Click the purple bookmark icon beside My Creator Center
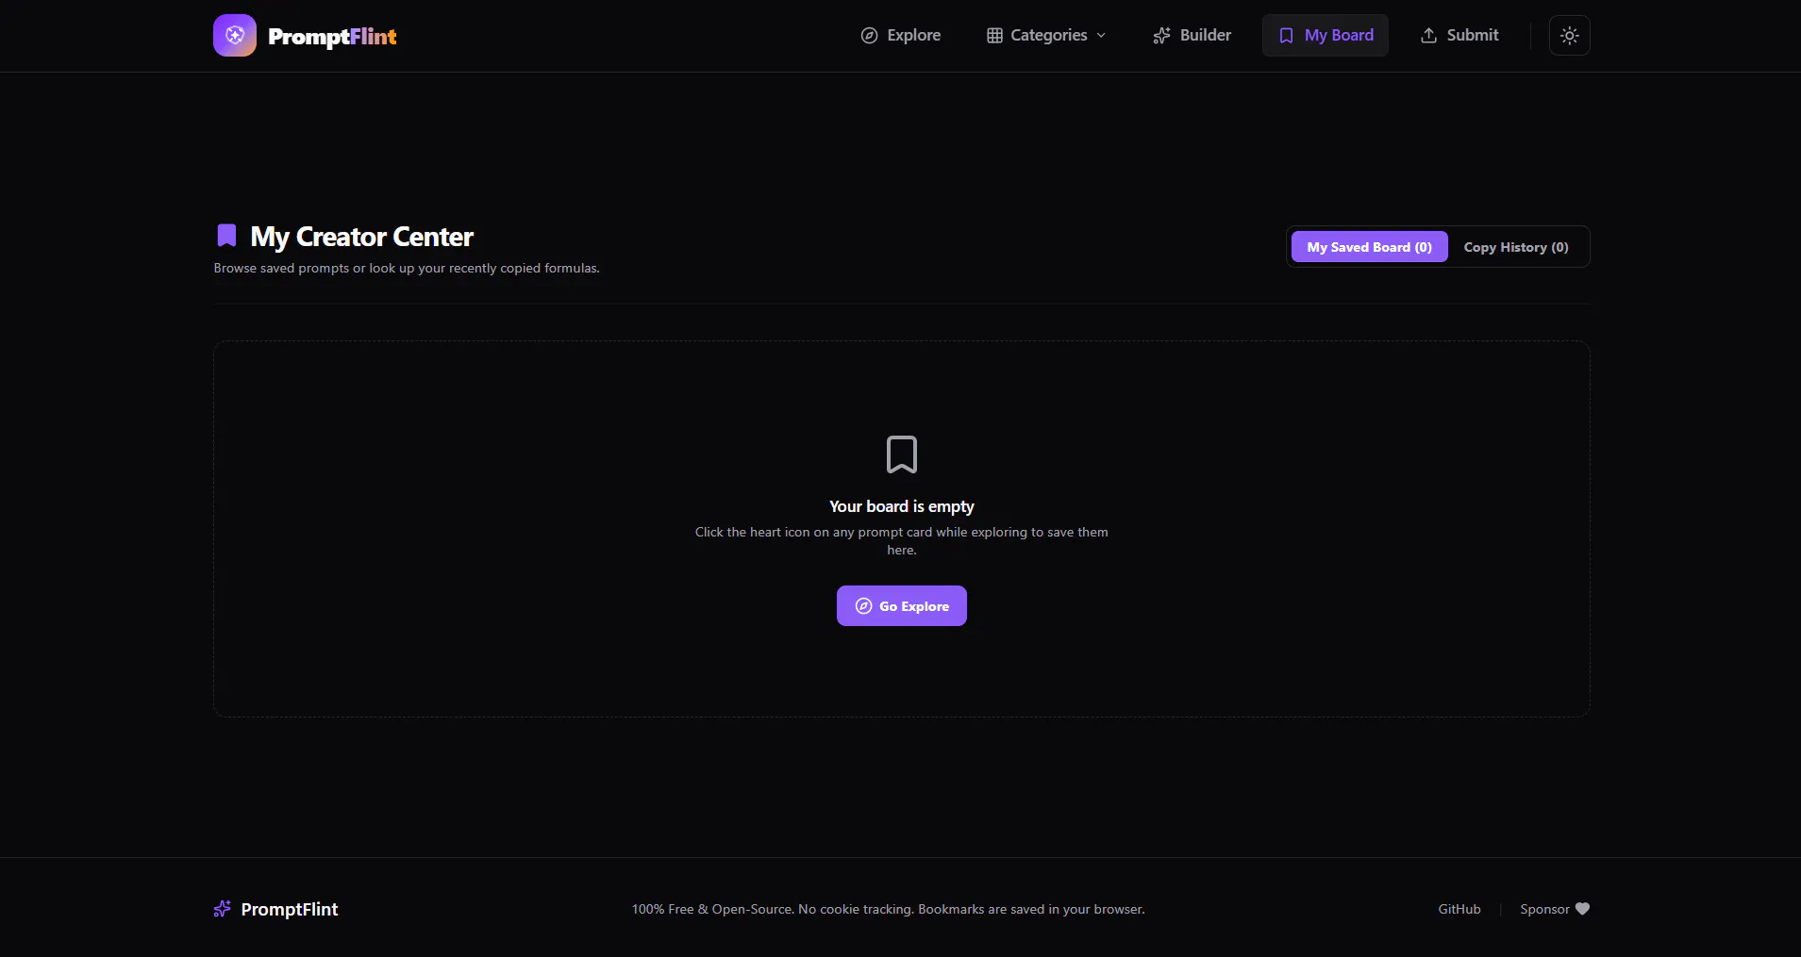 [x=226, y=235]
